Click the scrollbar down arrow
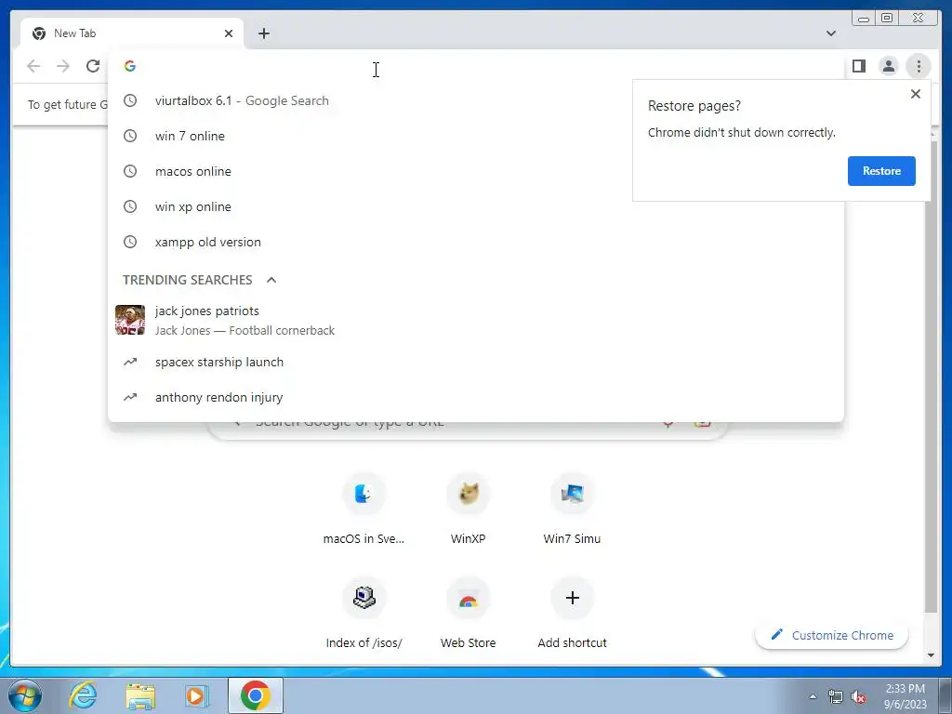Viewport: 952px width, 714px height. coord(931,655)
